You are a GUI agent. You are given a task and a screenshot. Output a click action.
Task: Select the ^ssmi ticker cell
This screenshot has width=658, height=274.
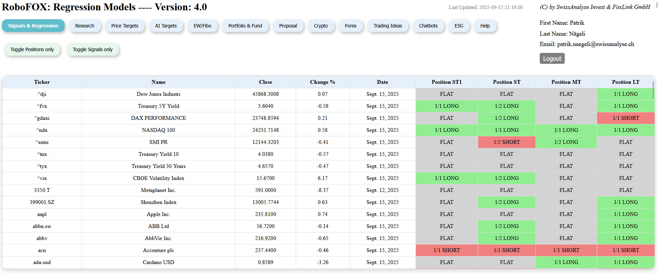[42, 142]
